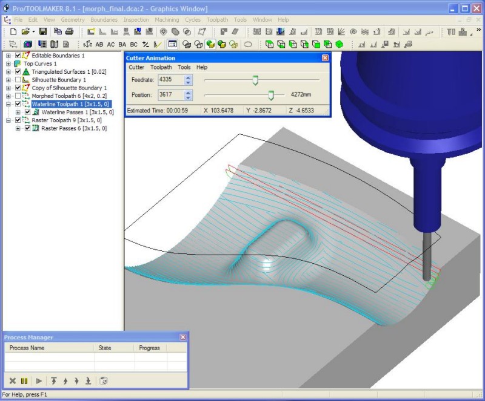485x401 pixels.
Task: Open a file with the folder icon
Action: pos(25,31)
